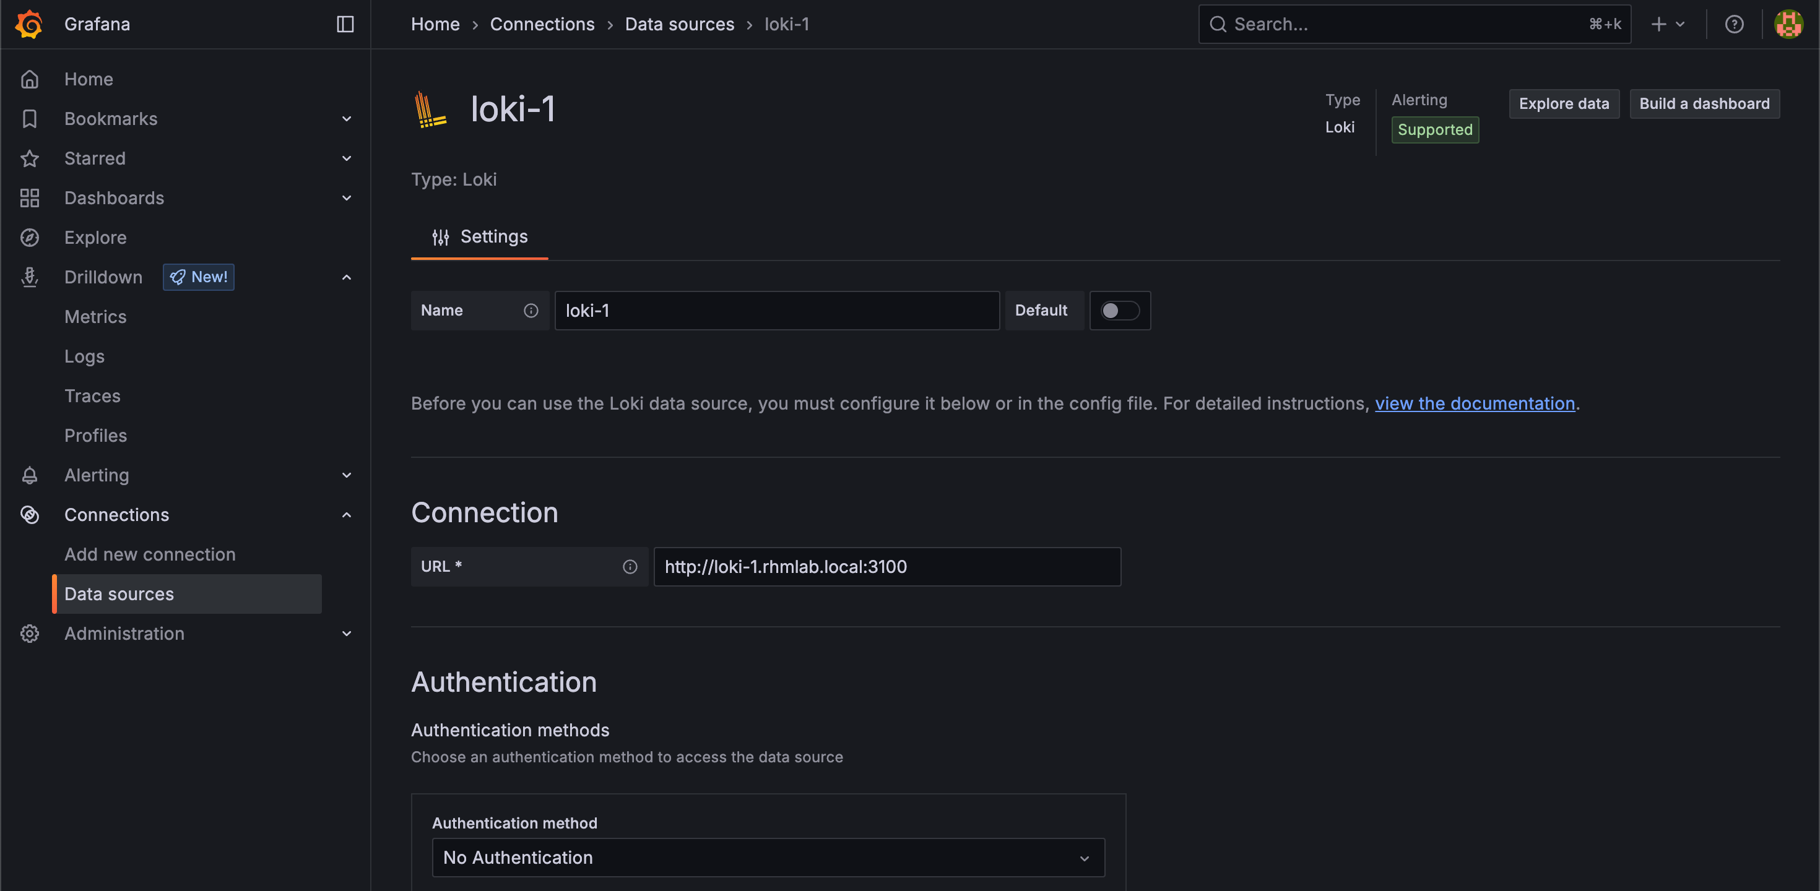The image size is (1820, 891).
Task: Collapse the Drilldown section chevron
Action: [346, 277]
